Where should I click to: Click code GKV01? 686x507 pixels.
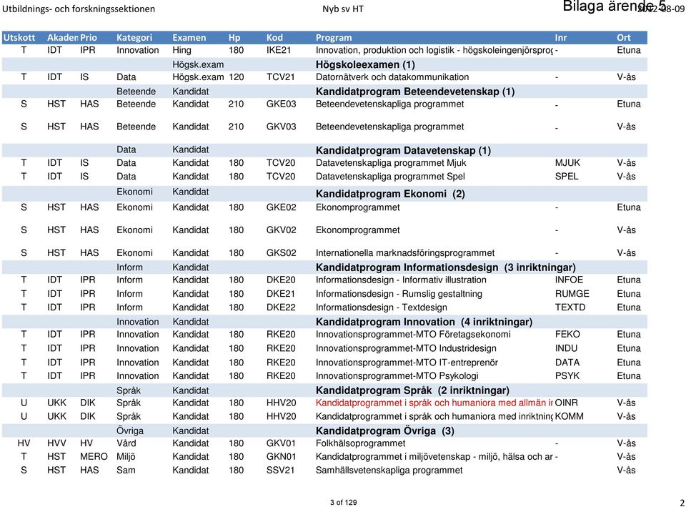pyautogui.click(x=281, y=443)
